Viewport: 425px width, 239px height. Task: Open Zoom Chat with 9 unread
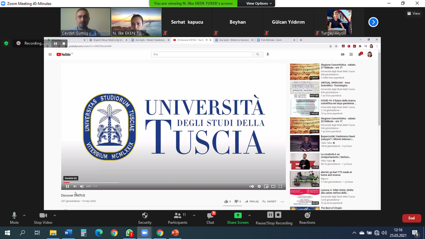[210, 218]
